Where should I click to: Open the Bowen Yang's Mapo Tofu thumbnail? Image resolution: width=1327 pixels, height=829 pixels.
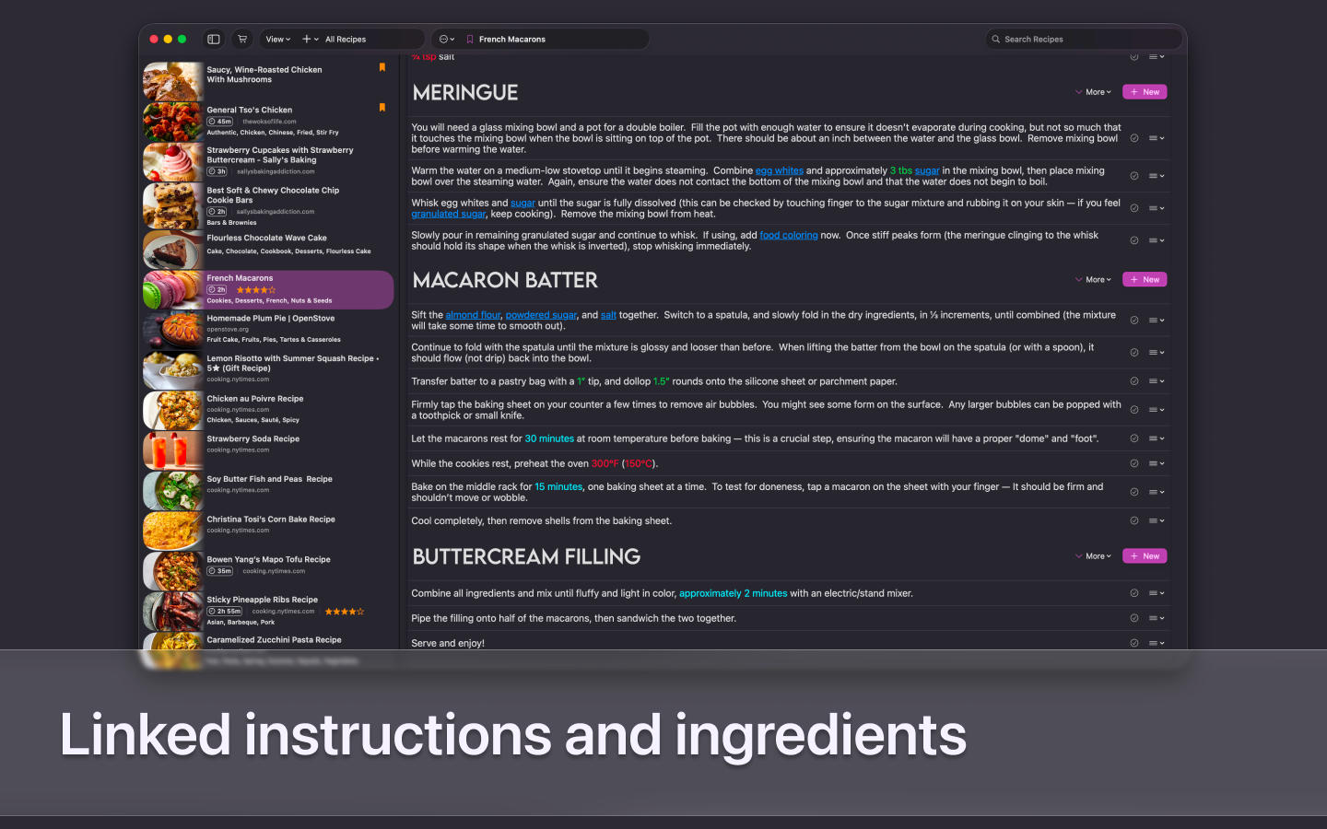tap(172, 570)
